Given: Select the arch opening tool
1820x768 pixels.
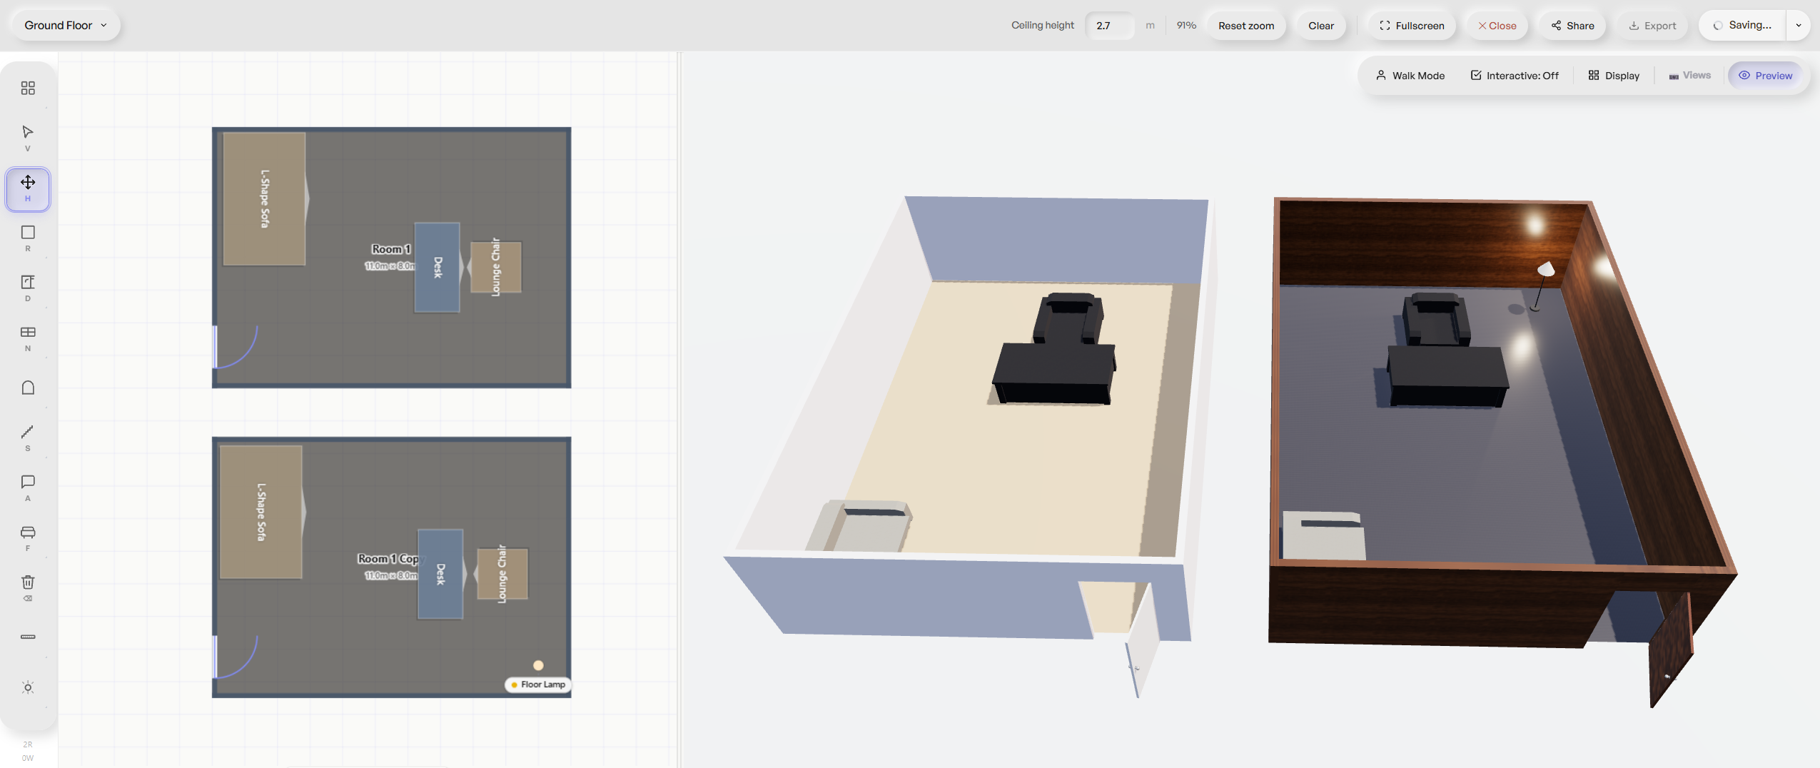Looking at the screenshot, I should click(x=28, y=388).
